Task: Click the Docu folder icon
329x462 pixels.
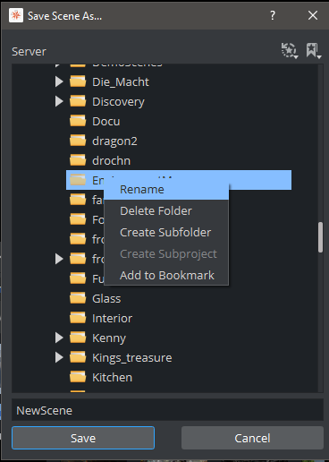Action: pyautogui.click(x=78, y=121)
